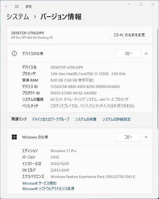Screen dimensions: 159x199
Task: Click the デバイスの仕様 header label
Action: [x=33, y=54]
